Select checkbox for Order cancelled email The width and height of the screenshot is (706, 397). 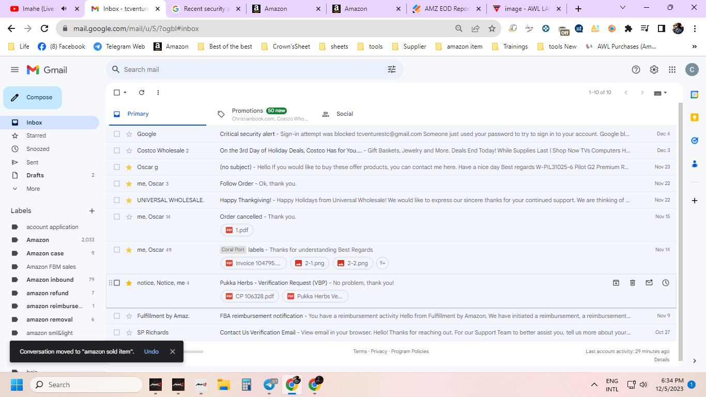click(117, 217)
